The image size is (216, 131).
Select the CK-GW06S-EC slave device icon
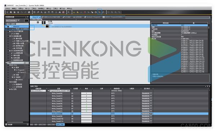pos(47,26)
